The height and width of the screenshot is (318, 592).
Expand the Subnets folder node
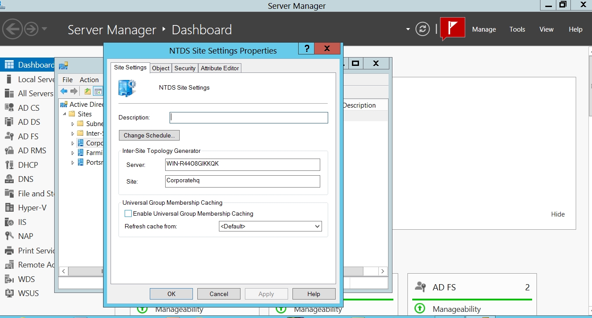73,124
